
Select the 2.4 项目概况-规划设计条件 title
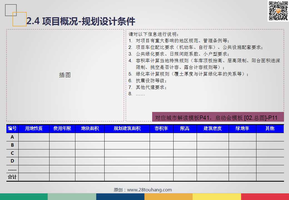click(81, 21)
